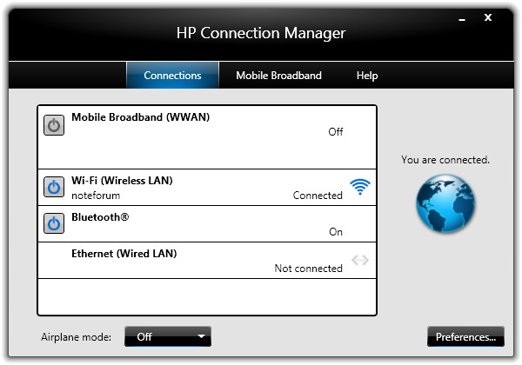Click the Ethernet Not connected status

click(308, 269)
